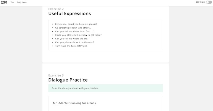
Task: Toggle the translation display switch
Action: pos(209,2)
